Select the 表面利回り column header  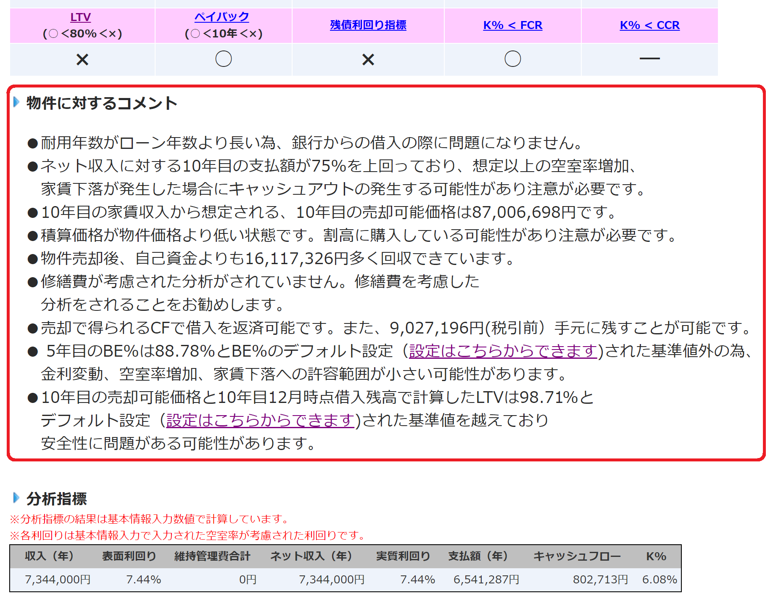[x=129, y=556]
